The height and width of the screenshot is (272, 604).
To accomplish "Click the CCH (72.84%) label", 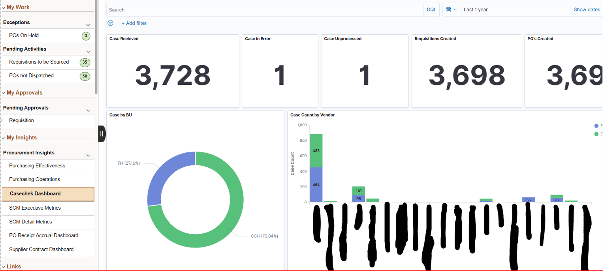I will pos(265,236).
